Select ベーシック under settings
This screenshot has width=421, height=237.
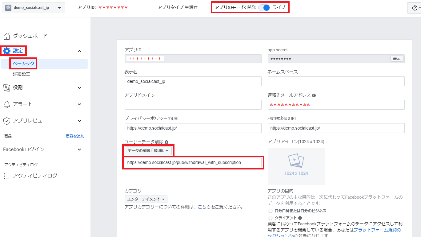[24, 64]
